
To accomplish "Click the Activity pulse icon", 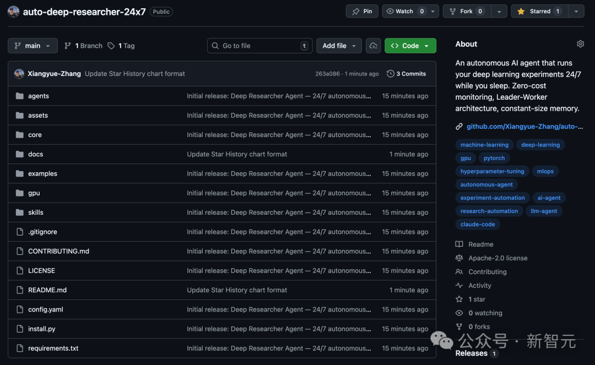I will [459, 286].
